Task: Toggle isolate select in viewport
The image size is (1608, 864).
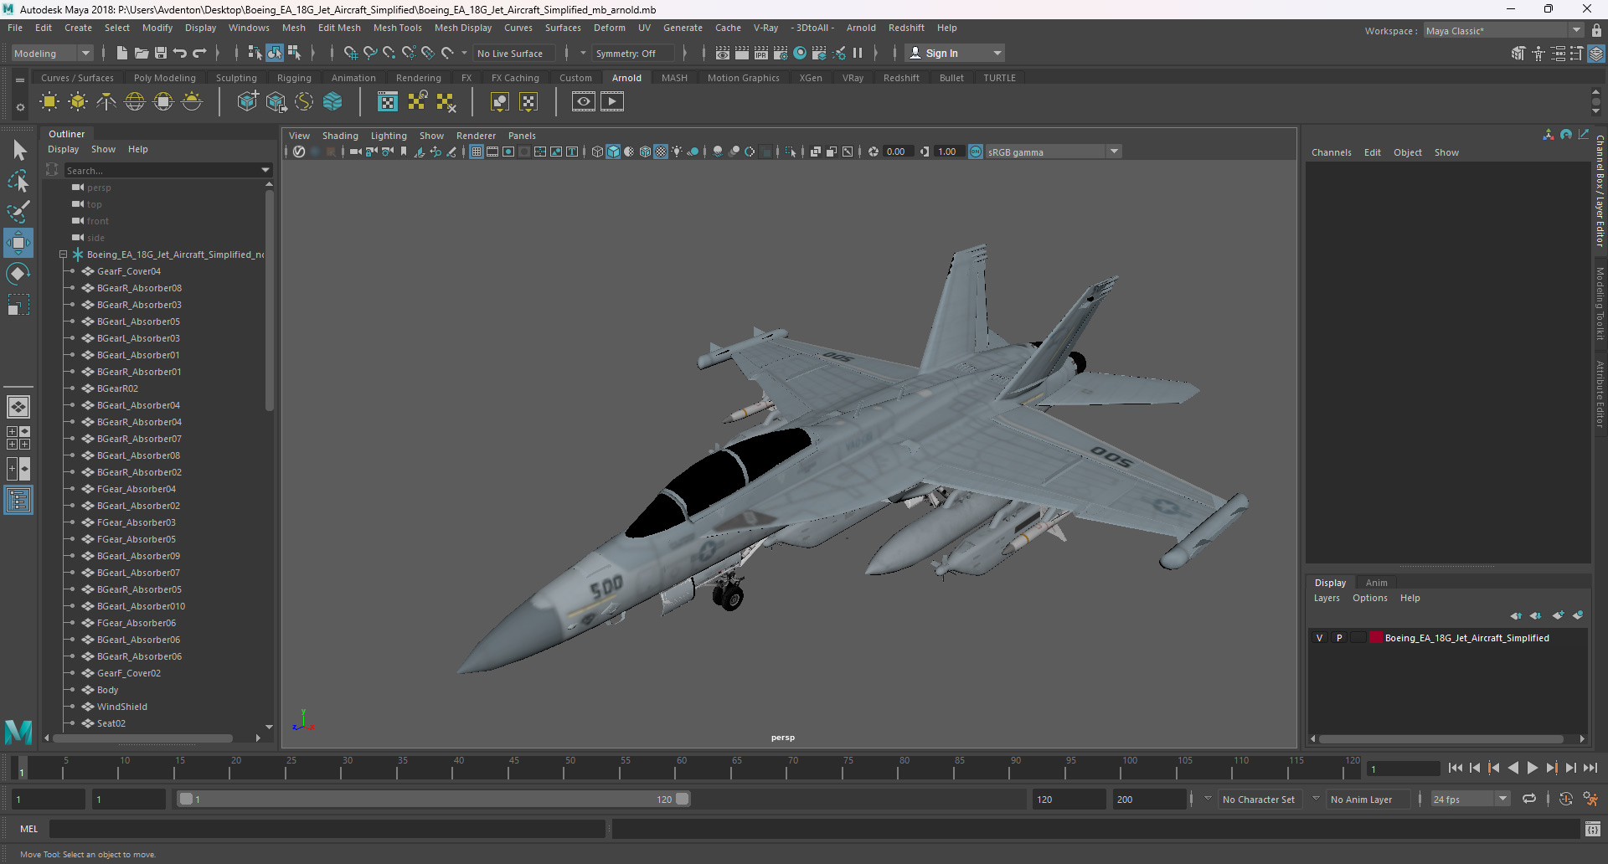Action: 791,152
